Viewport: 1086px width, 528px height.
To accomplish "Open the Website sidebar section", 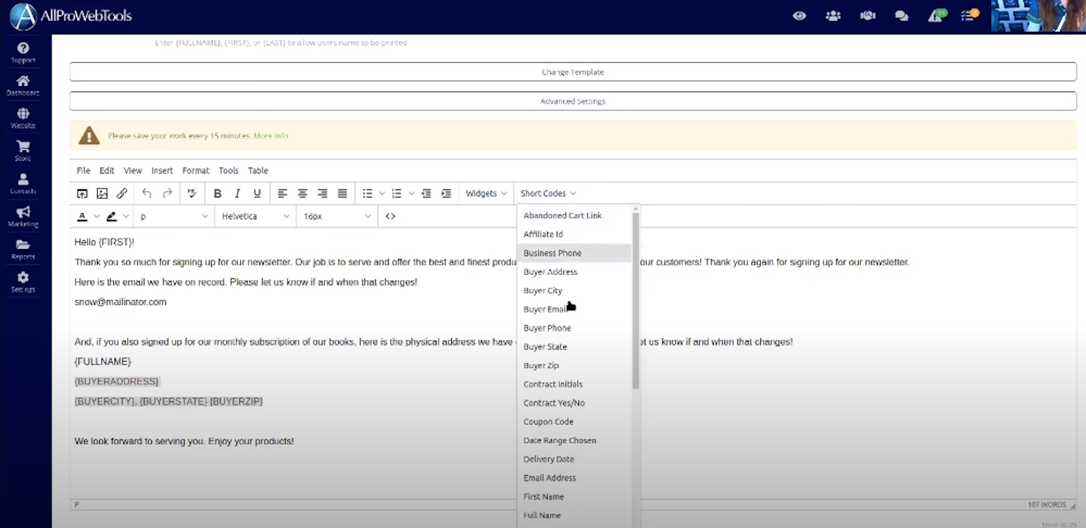I will click(x=23, y=118).
